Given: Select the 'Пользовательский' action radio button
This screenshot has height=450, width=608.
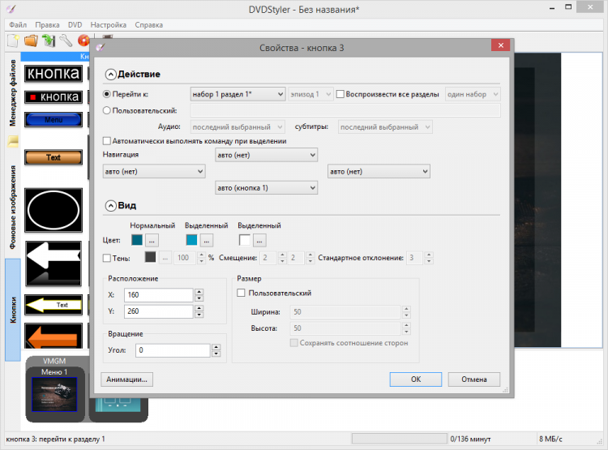Looking at the screenshot, I should click(x=107, y=110).
